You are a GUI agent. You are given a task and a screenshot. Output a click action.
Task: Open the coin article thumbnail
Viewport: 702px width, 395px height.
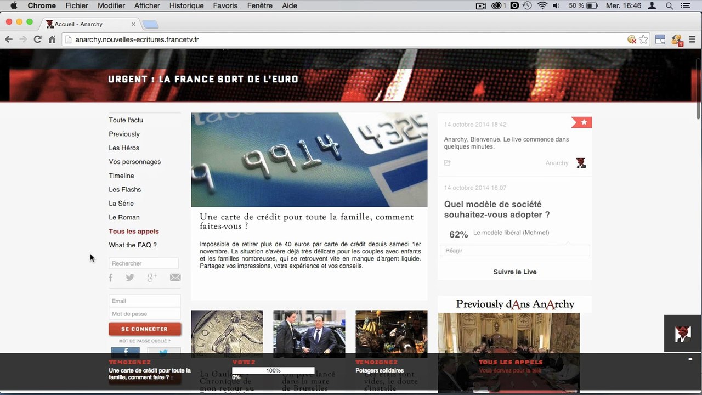coord(227,334)
